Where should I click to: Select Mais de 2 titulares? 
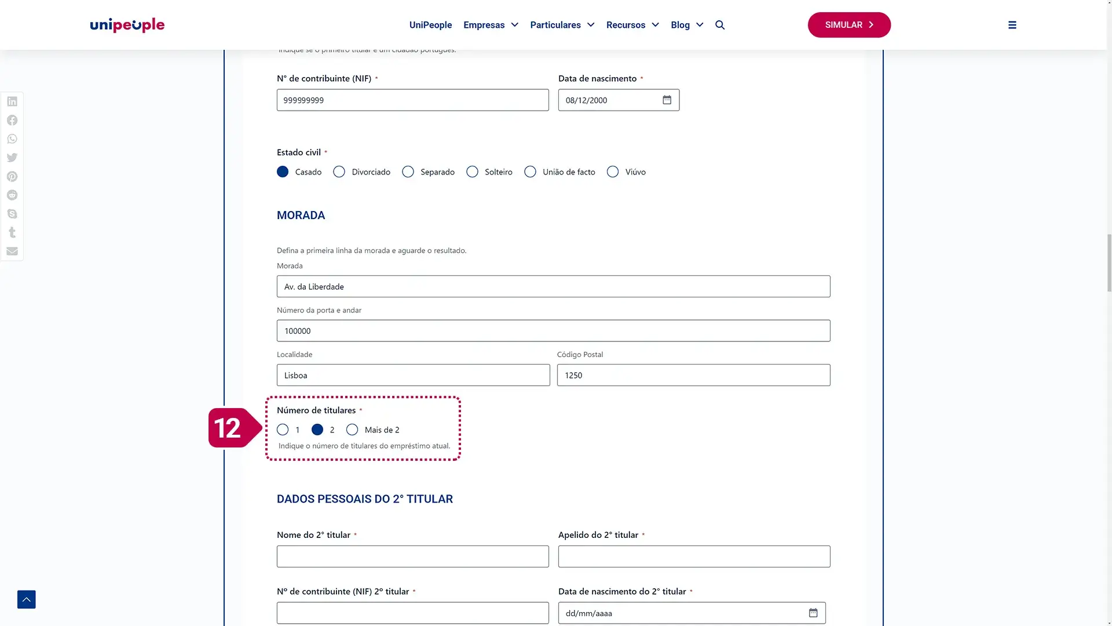(x=352, y=430)
